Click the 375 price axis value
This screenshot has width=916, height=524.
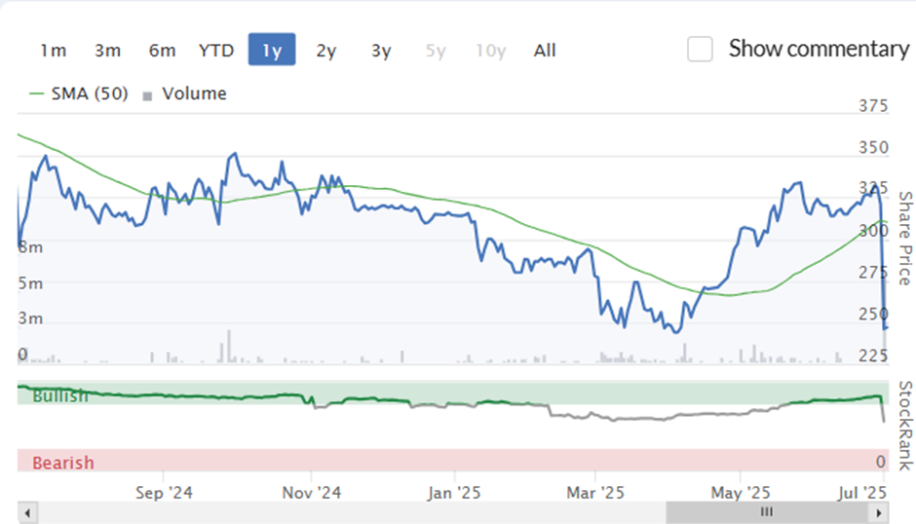coord(873,106)
